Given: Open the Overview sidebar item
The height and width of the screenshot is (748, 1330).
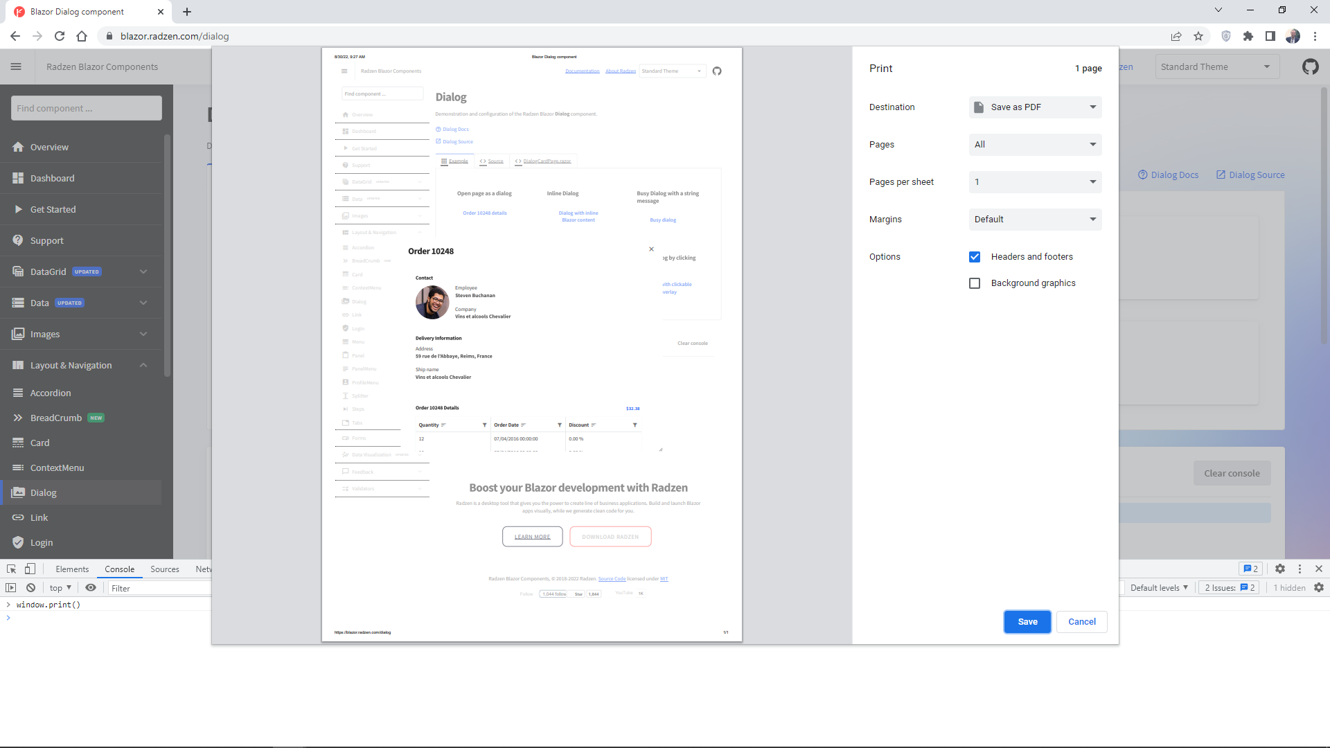Looking at the screenshot, I should coord(81,147).
